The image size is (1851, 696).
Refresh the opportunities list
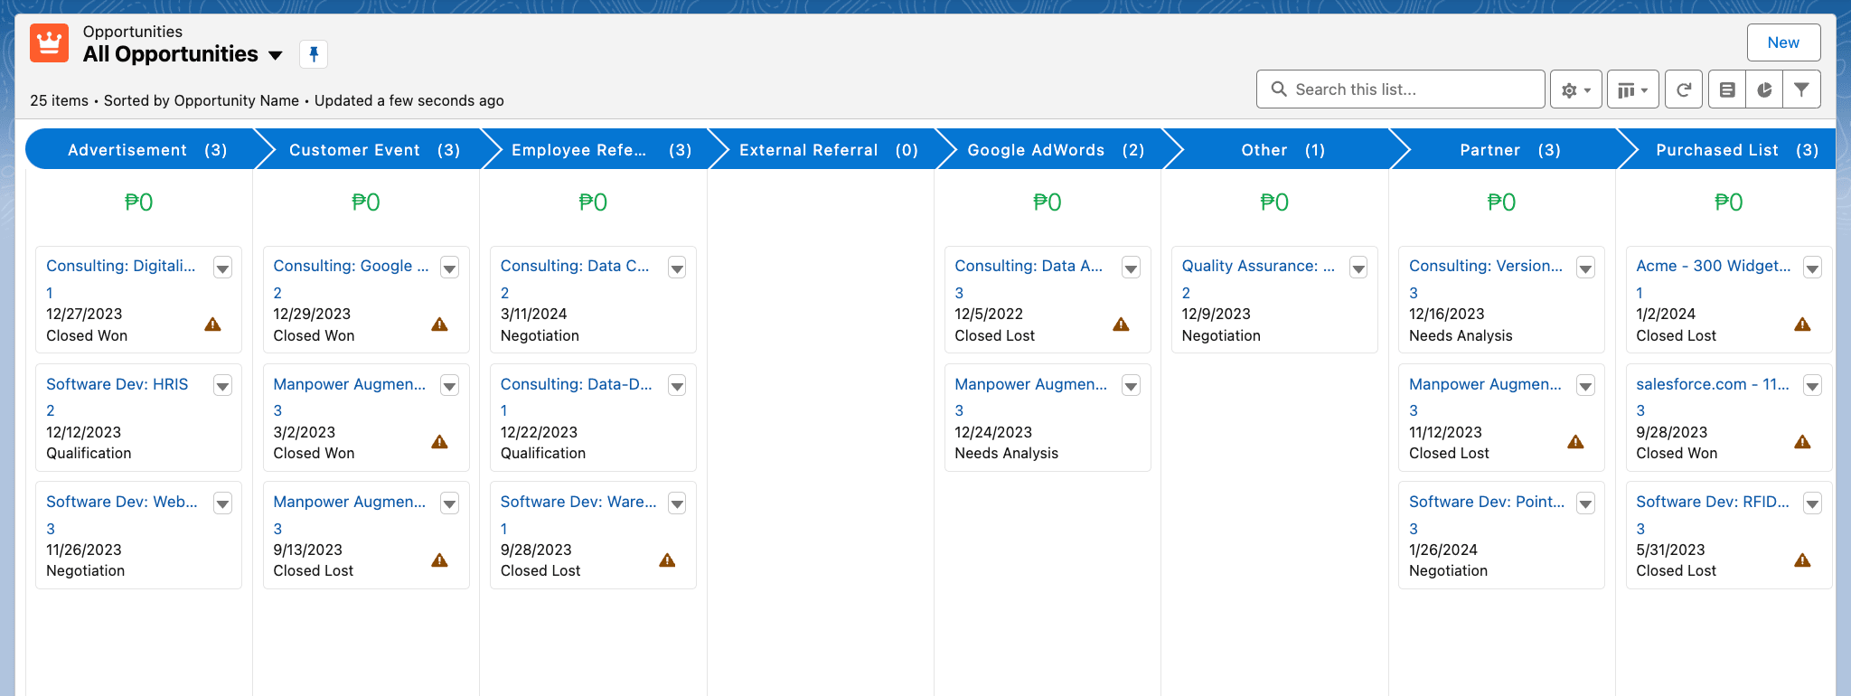click(x=1683, y=89)
